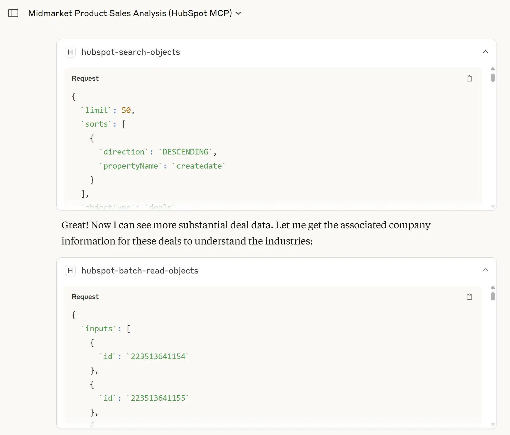Hide the search-objects request details via its chevron
This screenshot has height=435, width=510.
(485, 52)
